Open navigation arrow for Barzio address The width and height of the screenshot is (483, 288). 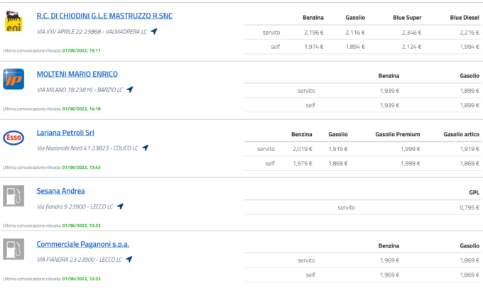[130, 89]
